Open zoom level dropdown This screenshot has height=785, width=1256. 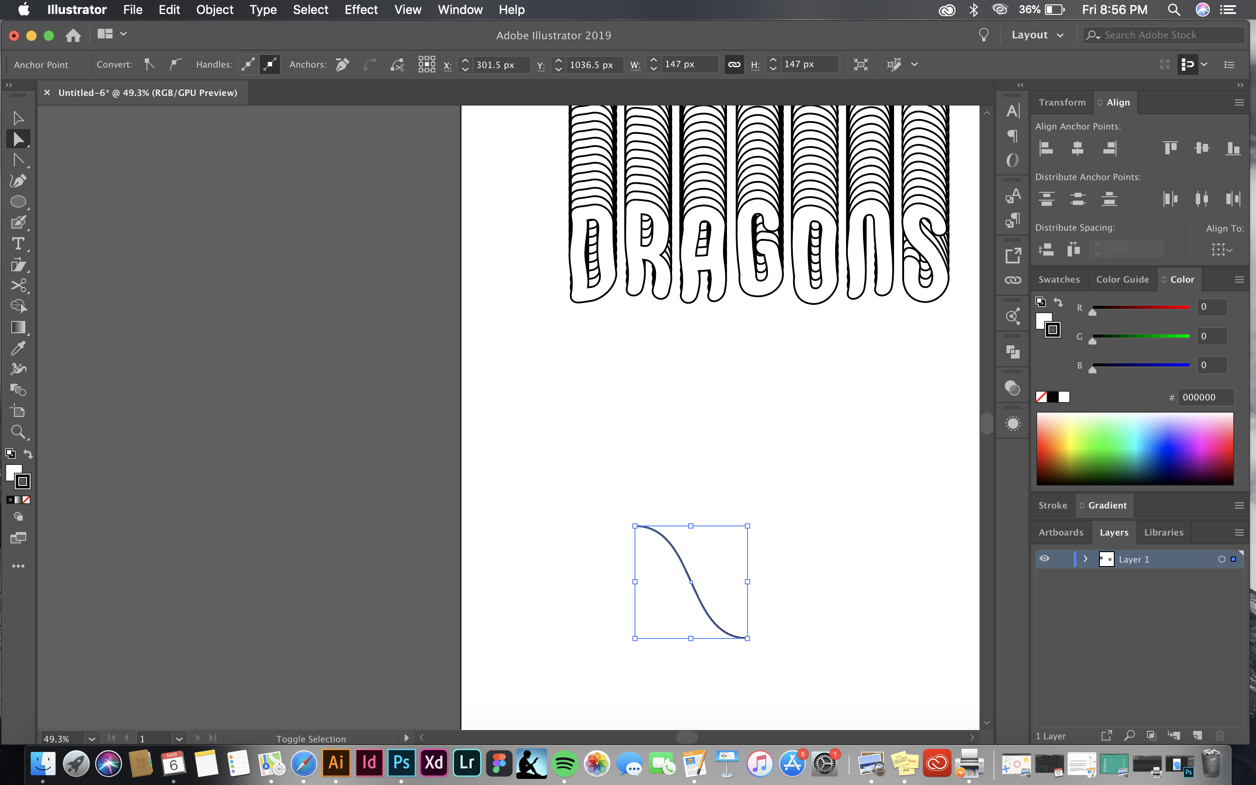92,738
